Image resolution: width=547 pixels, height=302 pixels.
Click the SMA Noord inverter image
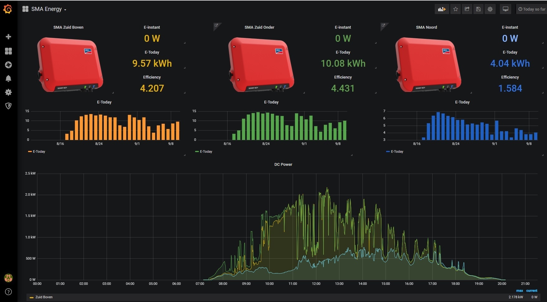pos(428,65)
